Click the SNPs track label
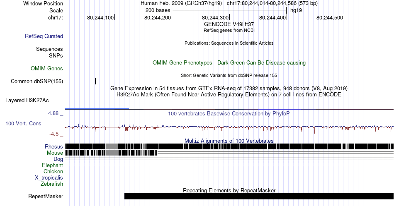 [56, 55]
